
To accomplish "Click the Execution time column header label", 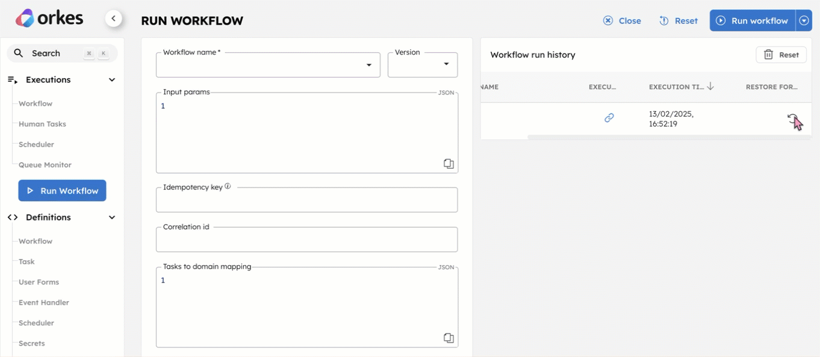I will (x=677, y=87).
